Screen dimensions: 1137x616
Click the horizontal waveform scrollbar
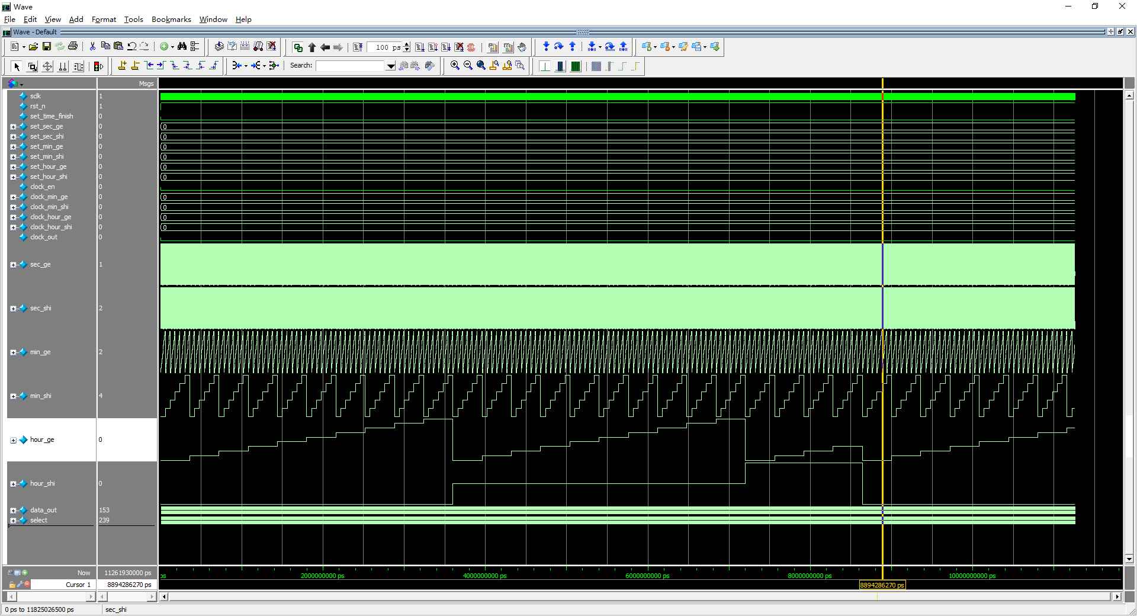point(641,596)
